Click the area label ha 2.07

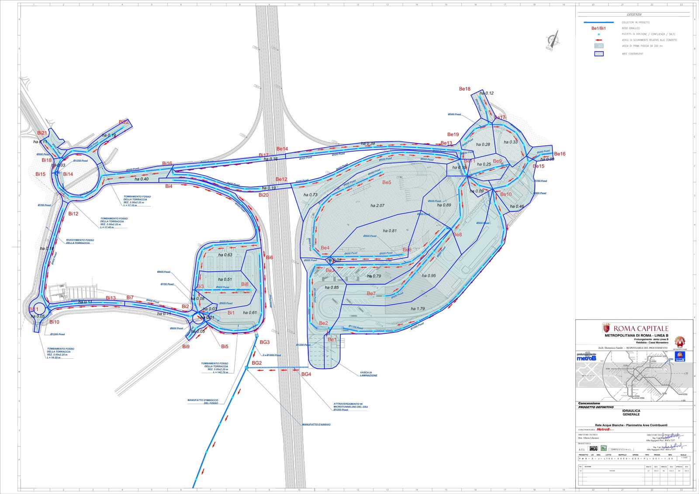click(377, 206)
